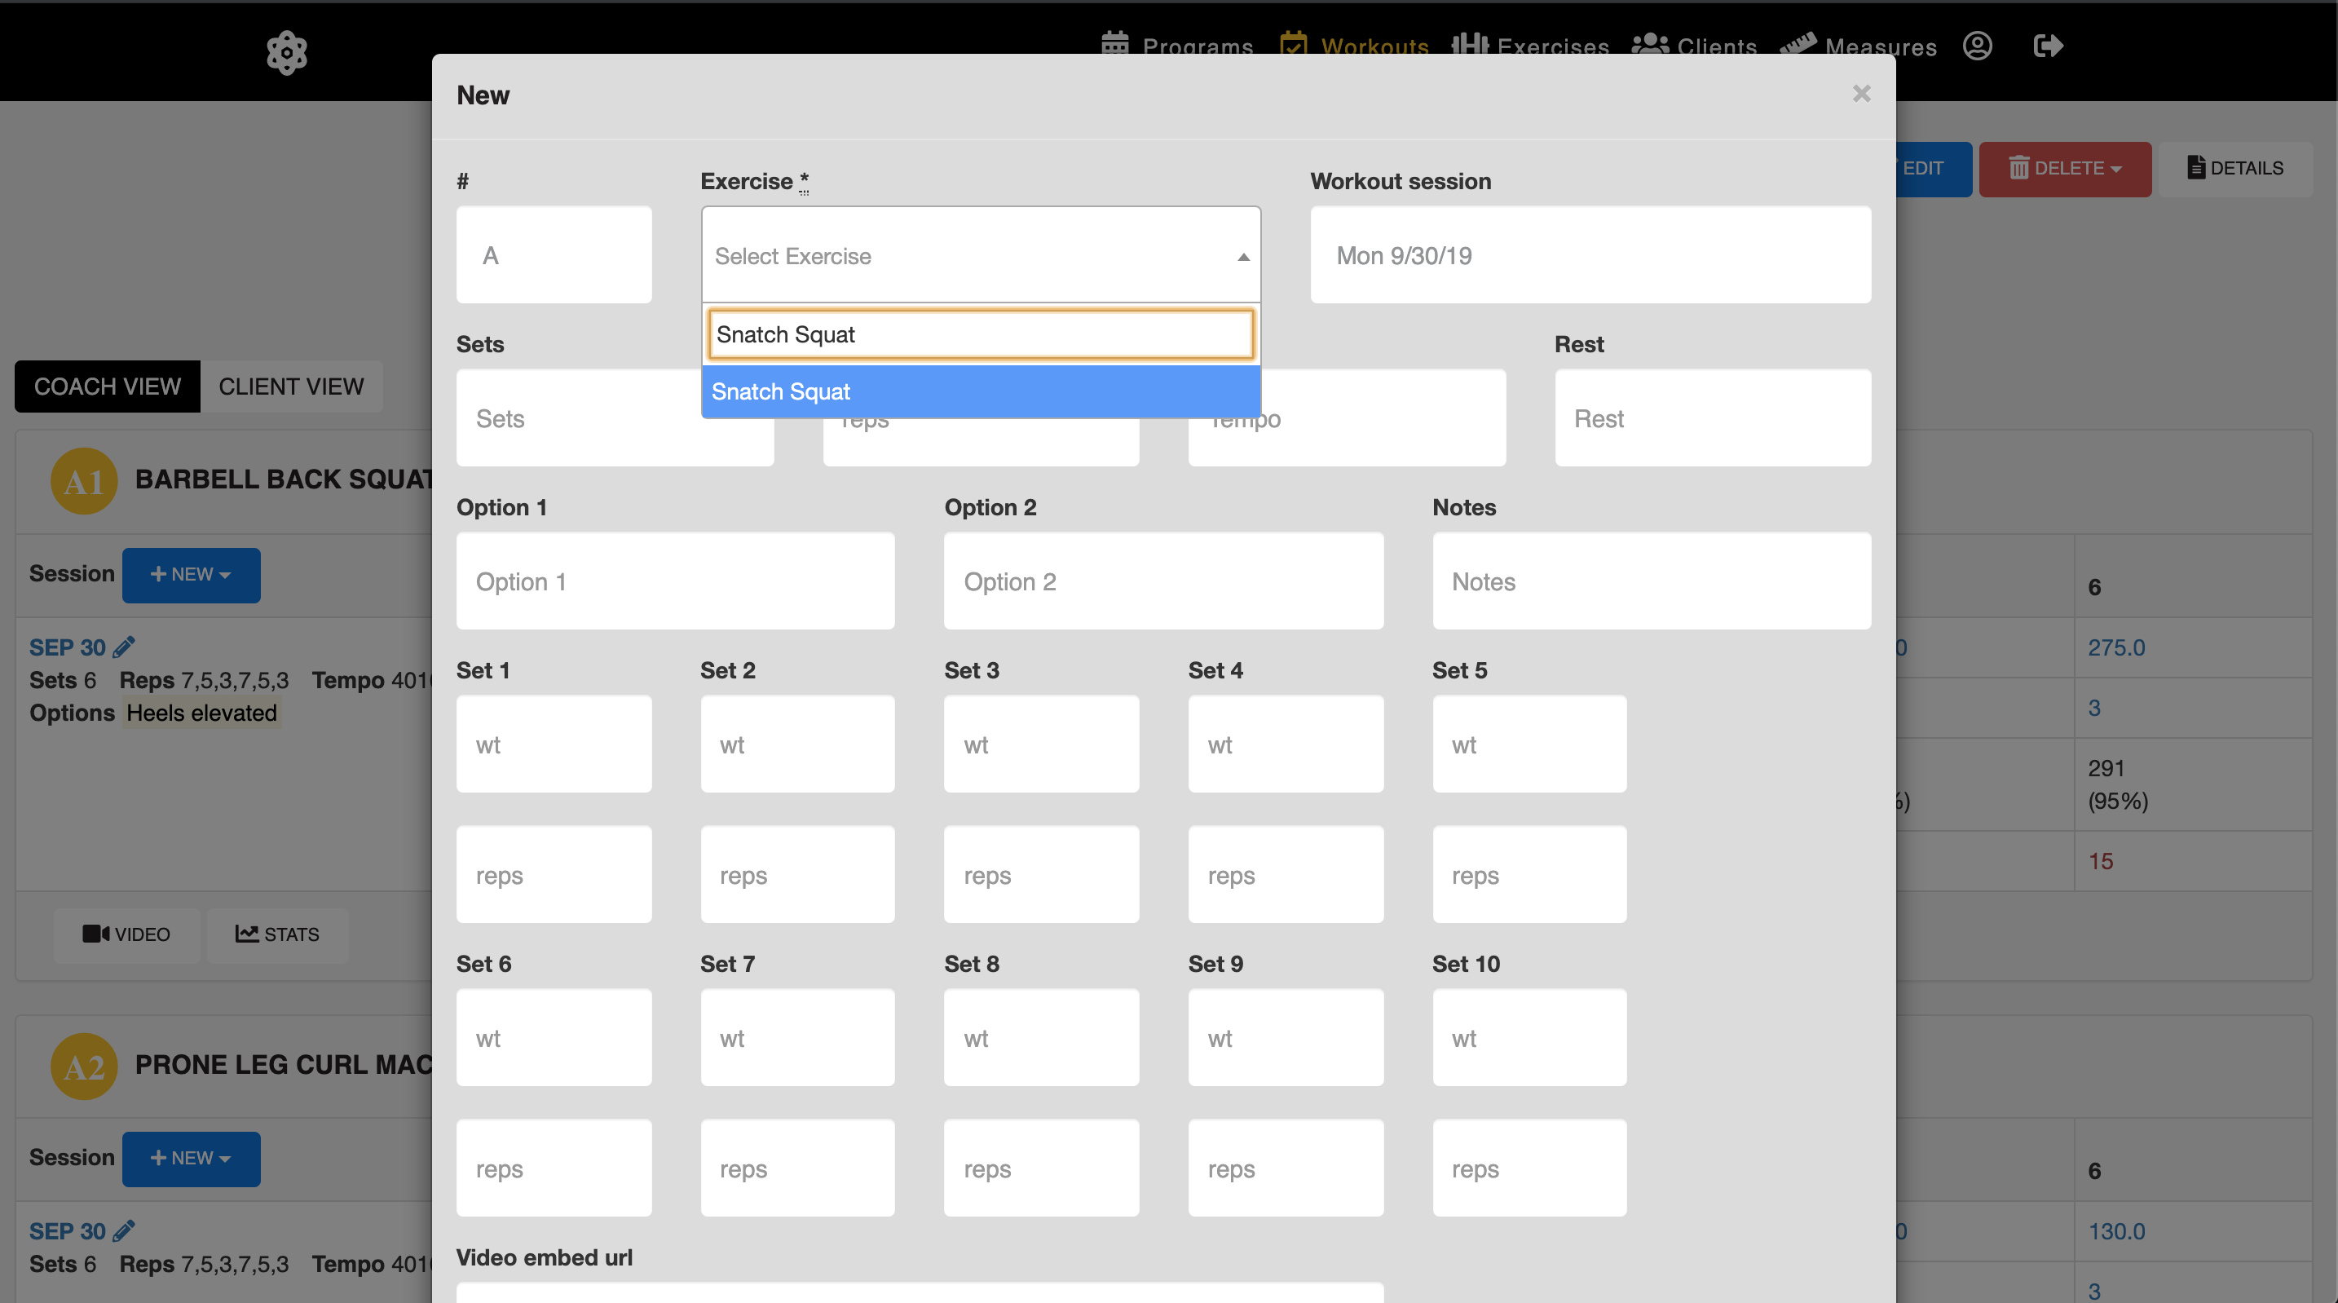Click Set 5 reps field

point(1529,875)
